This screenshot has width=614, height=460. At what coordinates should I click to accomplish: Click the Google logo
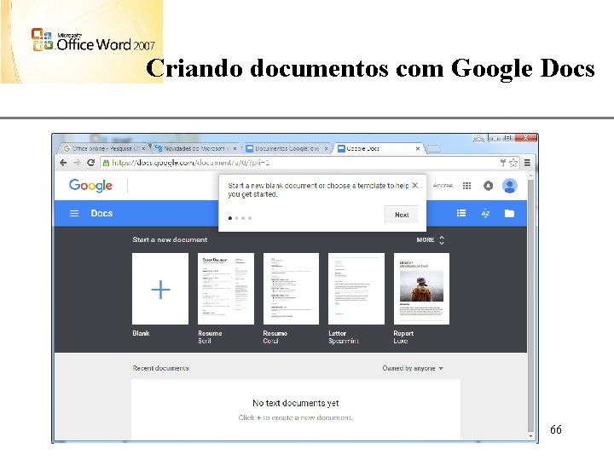tap(91, 186)
